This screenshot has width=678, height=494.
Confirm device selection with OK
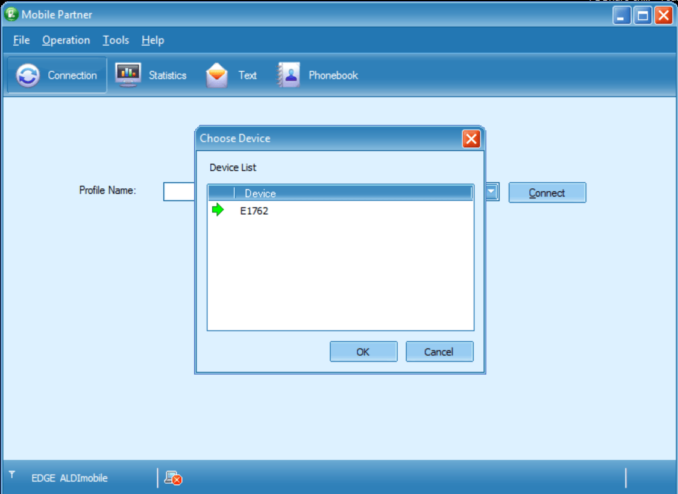363,352
